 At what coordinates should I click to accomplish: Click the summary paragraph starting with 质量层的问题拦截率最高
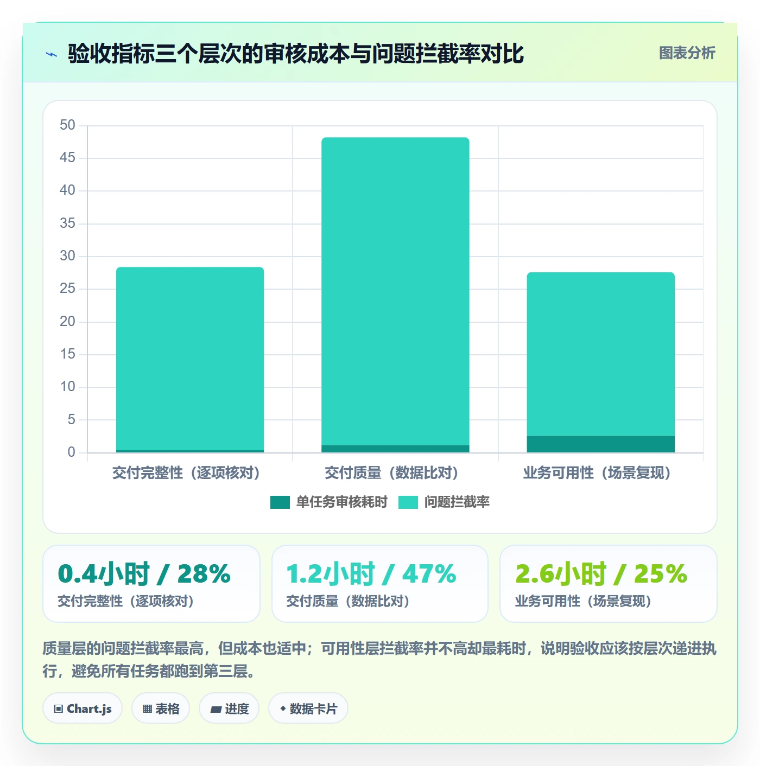[x=379, y=660]
